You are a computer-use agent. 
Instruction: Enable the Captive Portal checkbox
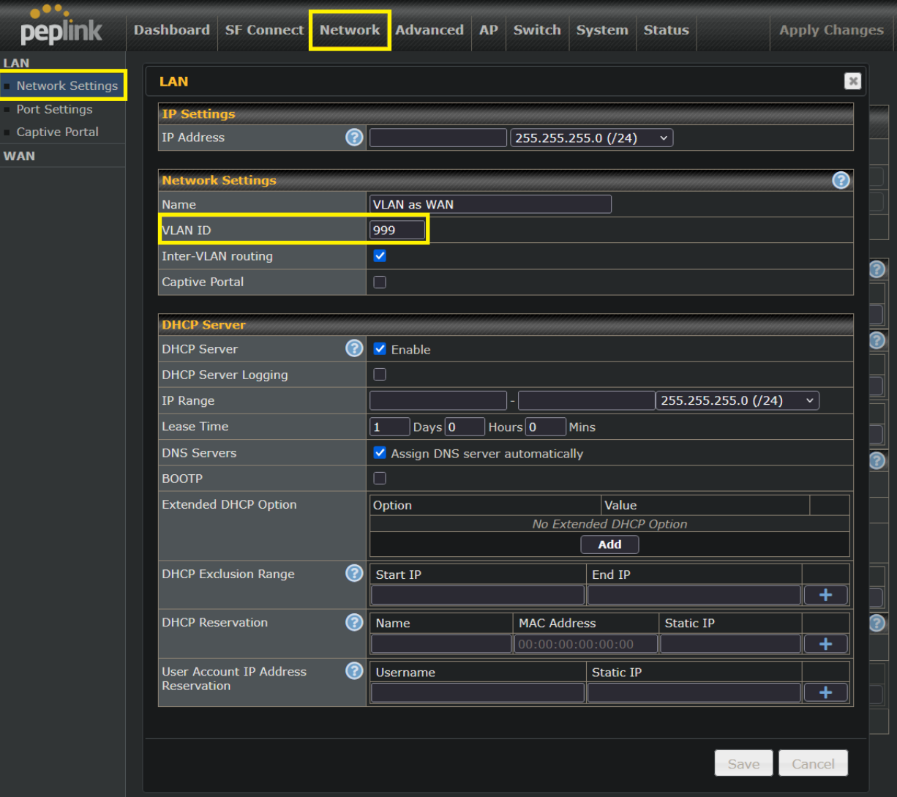click(x=380, y=282)
